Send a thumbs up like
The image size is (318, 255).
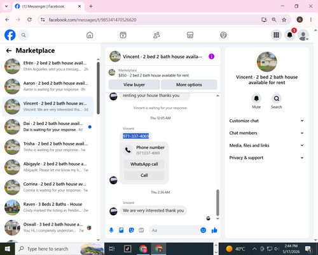point(214,230)
